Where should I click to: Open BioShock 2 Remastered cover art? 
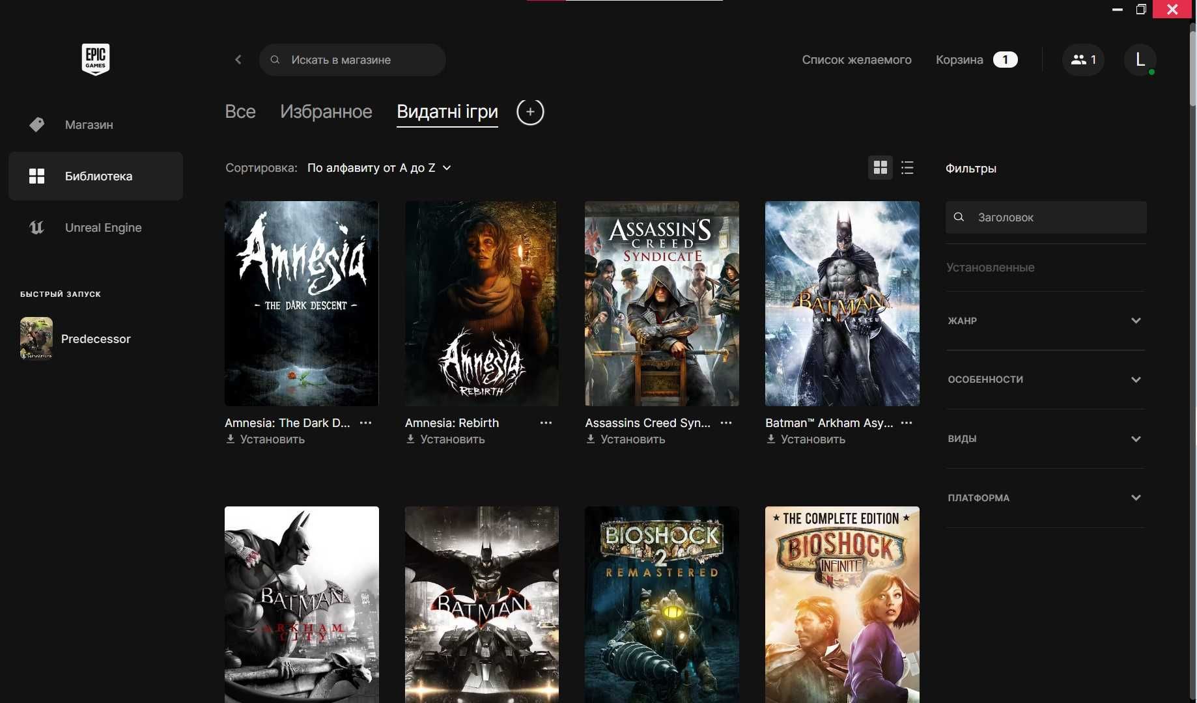[662, 605]
